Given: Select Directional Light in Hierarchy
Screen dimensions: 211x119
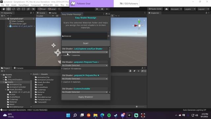Looking at the screenshot, I should (19, 23).
